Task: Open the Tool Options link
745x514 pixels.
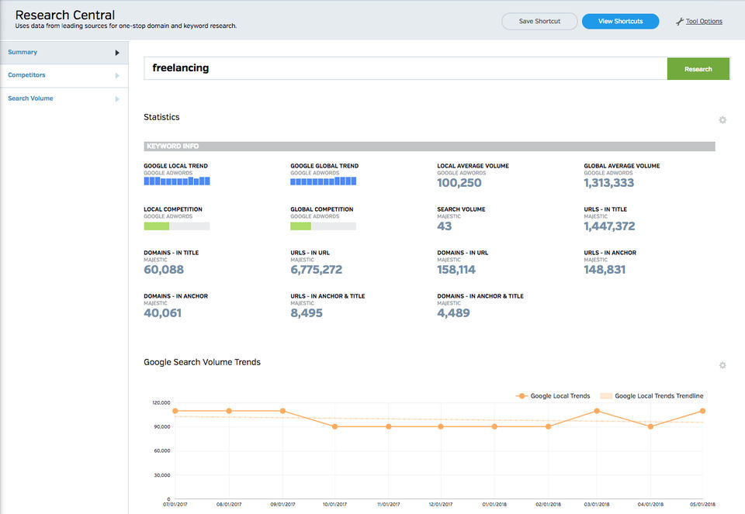Action: [704, 22]
